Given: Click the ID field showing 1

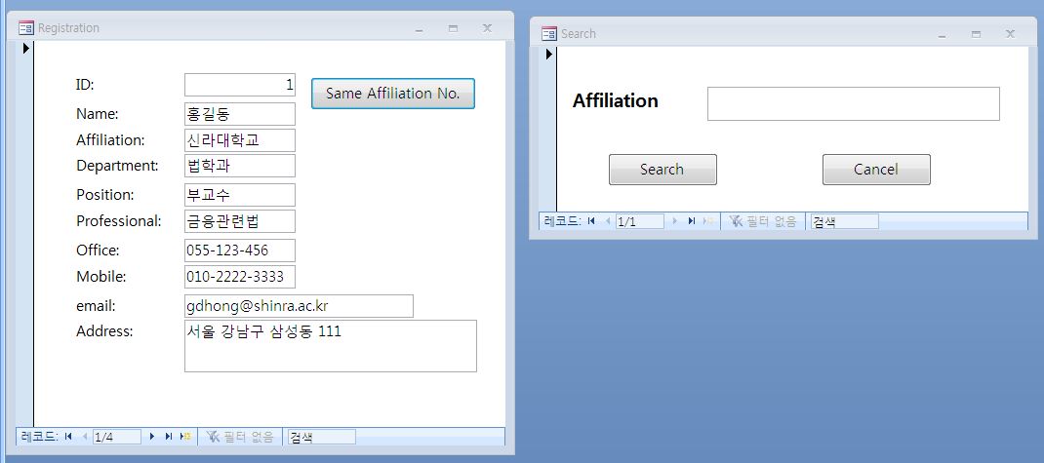Looking at the screenshot, I should point(240,85).
